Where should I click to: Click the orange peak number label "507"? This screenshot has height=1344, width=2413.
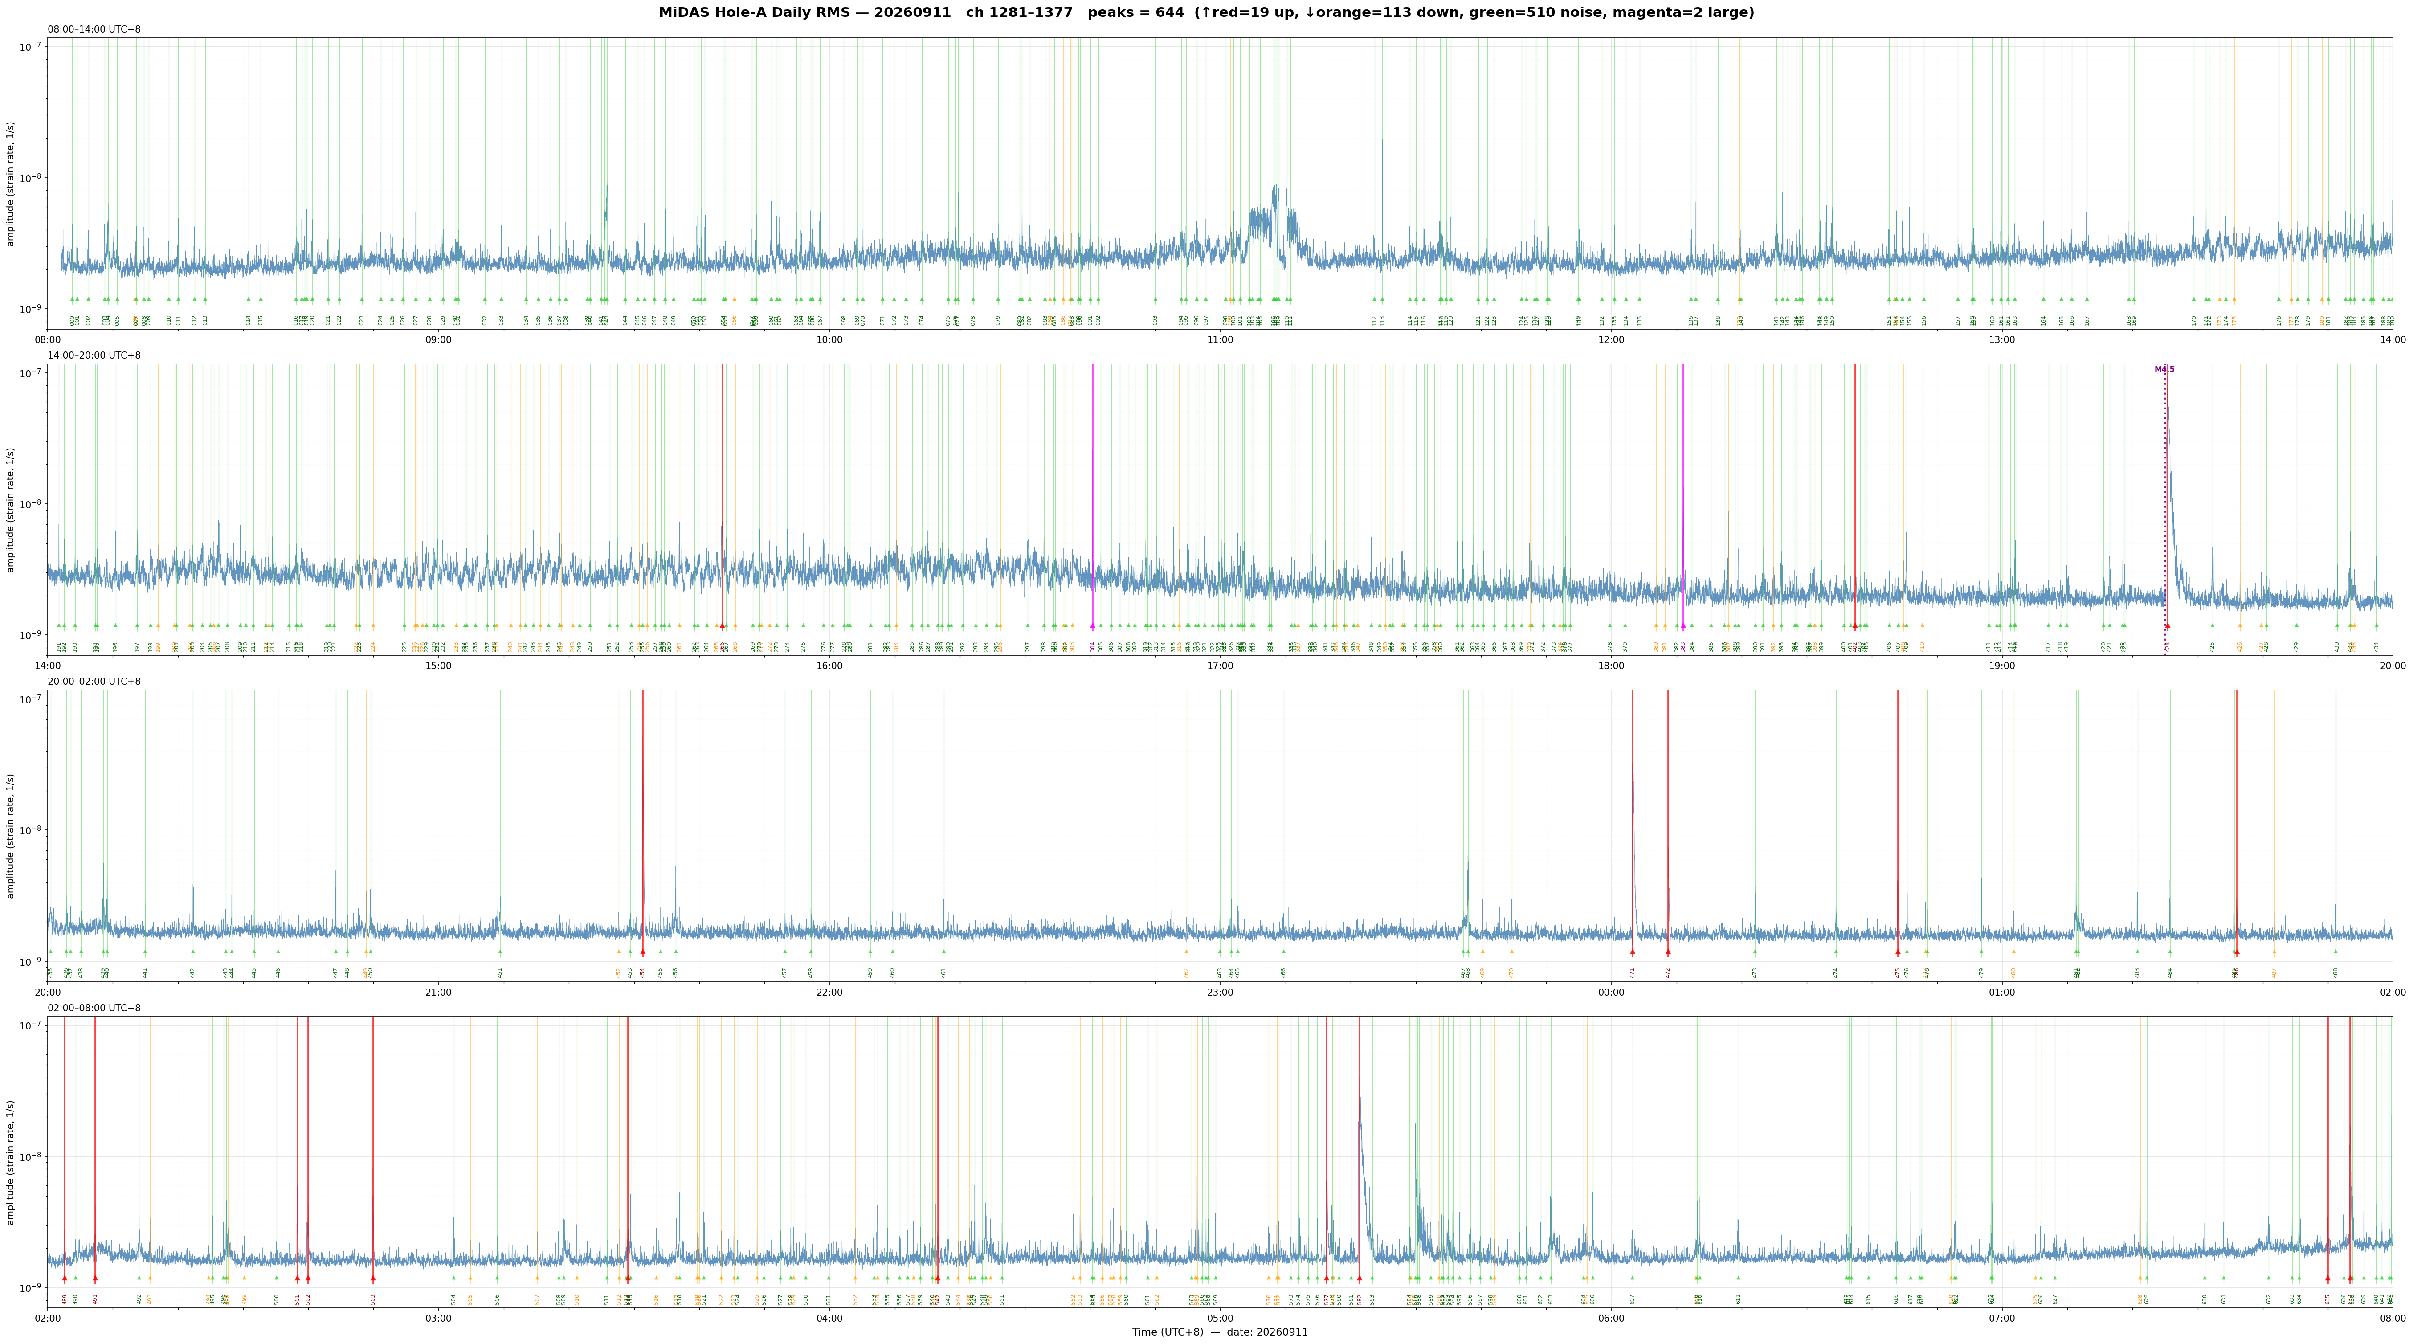point(538,1300)
